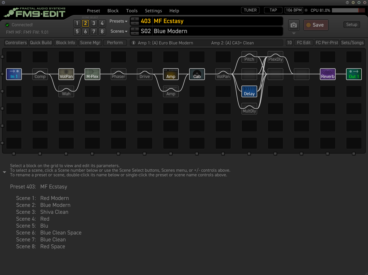Take a snapshot with the camera icon
The width and height of the screenshot is (368, 275).
click(294, 25)
